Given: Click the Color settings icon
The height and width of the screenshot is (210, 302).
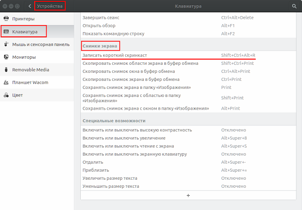Looking at the screenshot, I should click(x=6, y=95).
